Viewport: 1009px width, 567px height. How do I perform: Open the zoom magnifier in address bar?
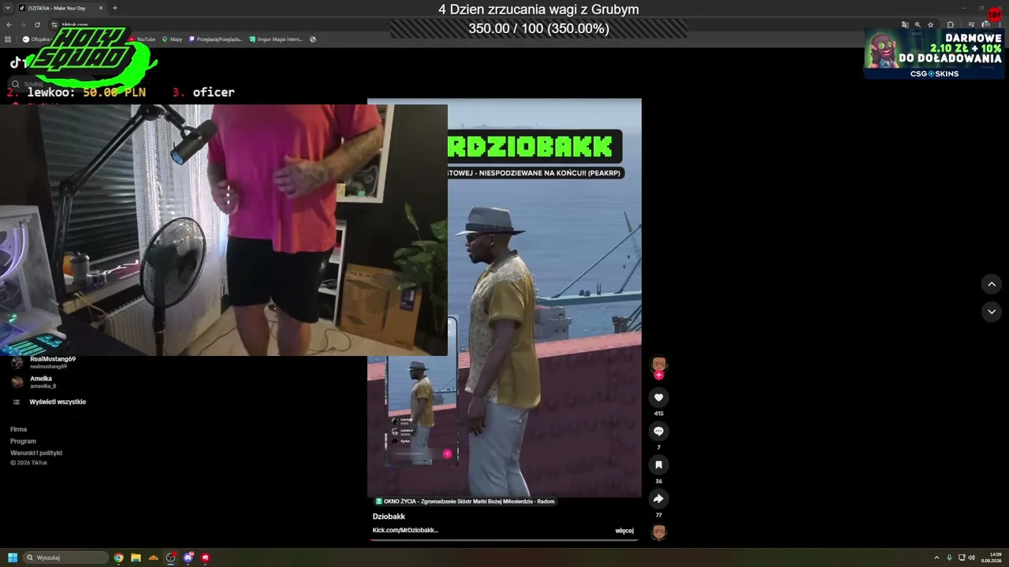[918, 24]
